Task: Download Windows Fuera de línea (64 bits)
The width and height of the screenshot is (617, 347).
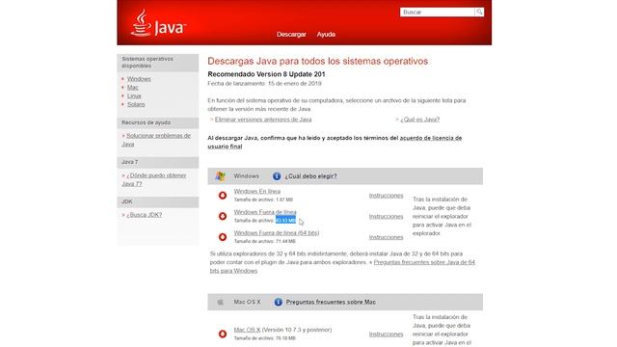Action: point(277,233)
